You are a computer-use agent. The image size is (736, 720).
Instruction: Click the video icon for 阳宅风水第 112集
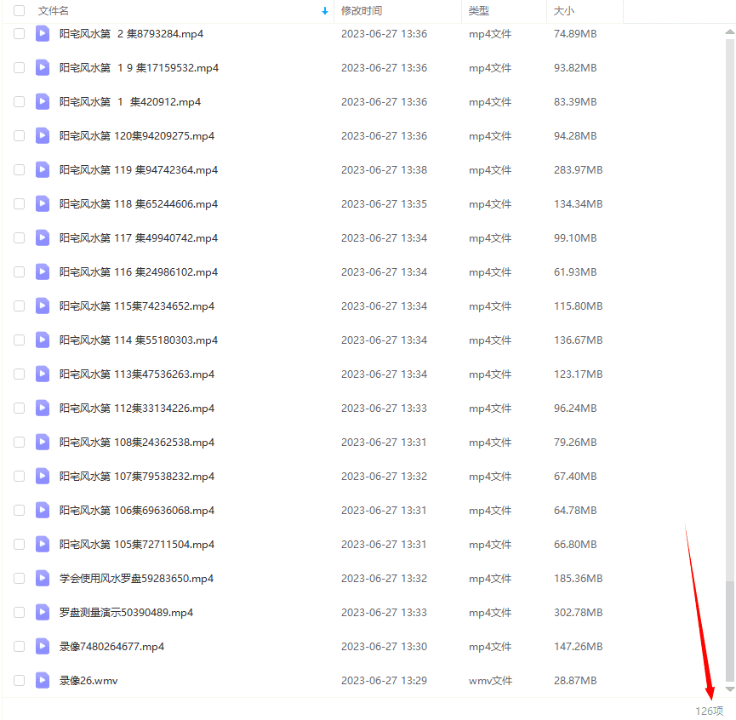(x=43, y=408)
